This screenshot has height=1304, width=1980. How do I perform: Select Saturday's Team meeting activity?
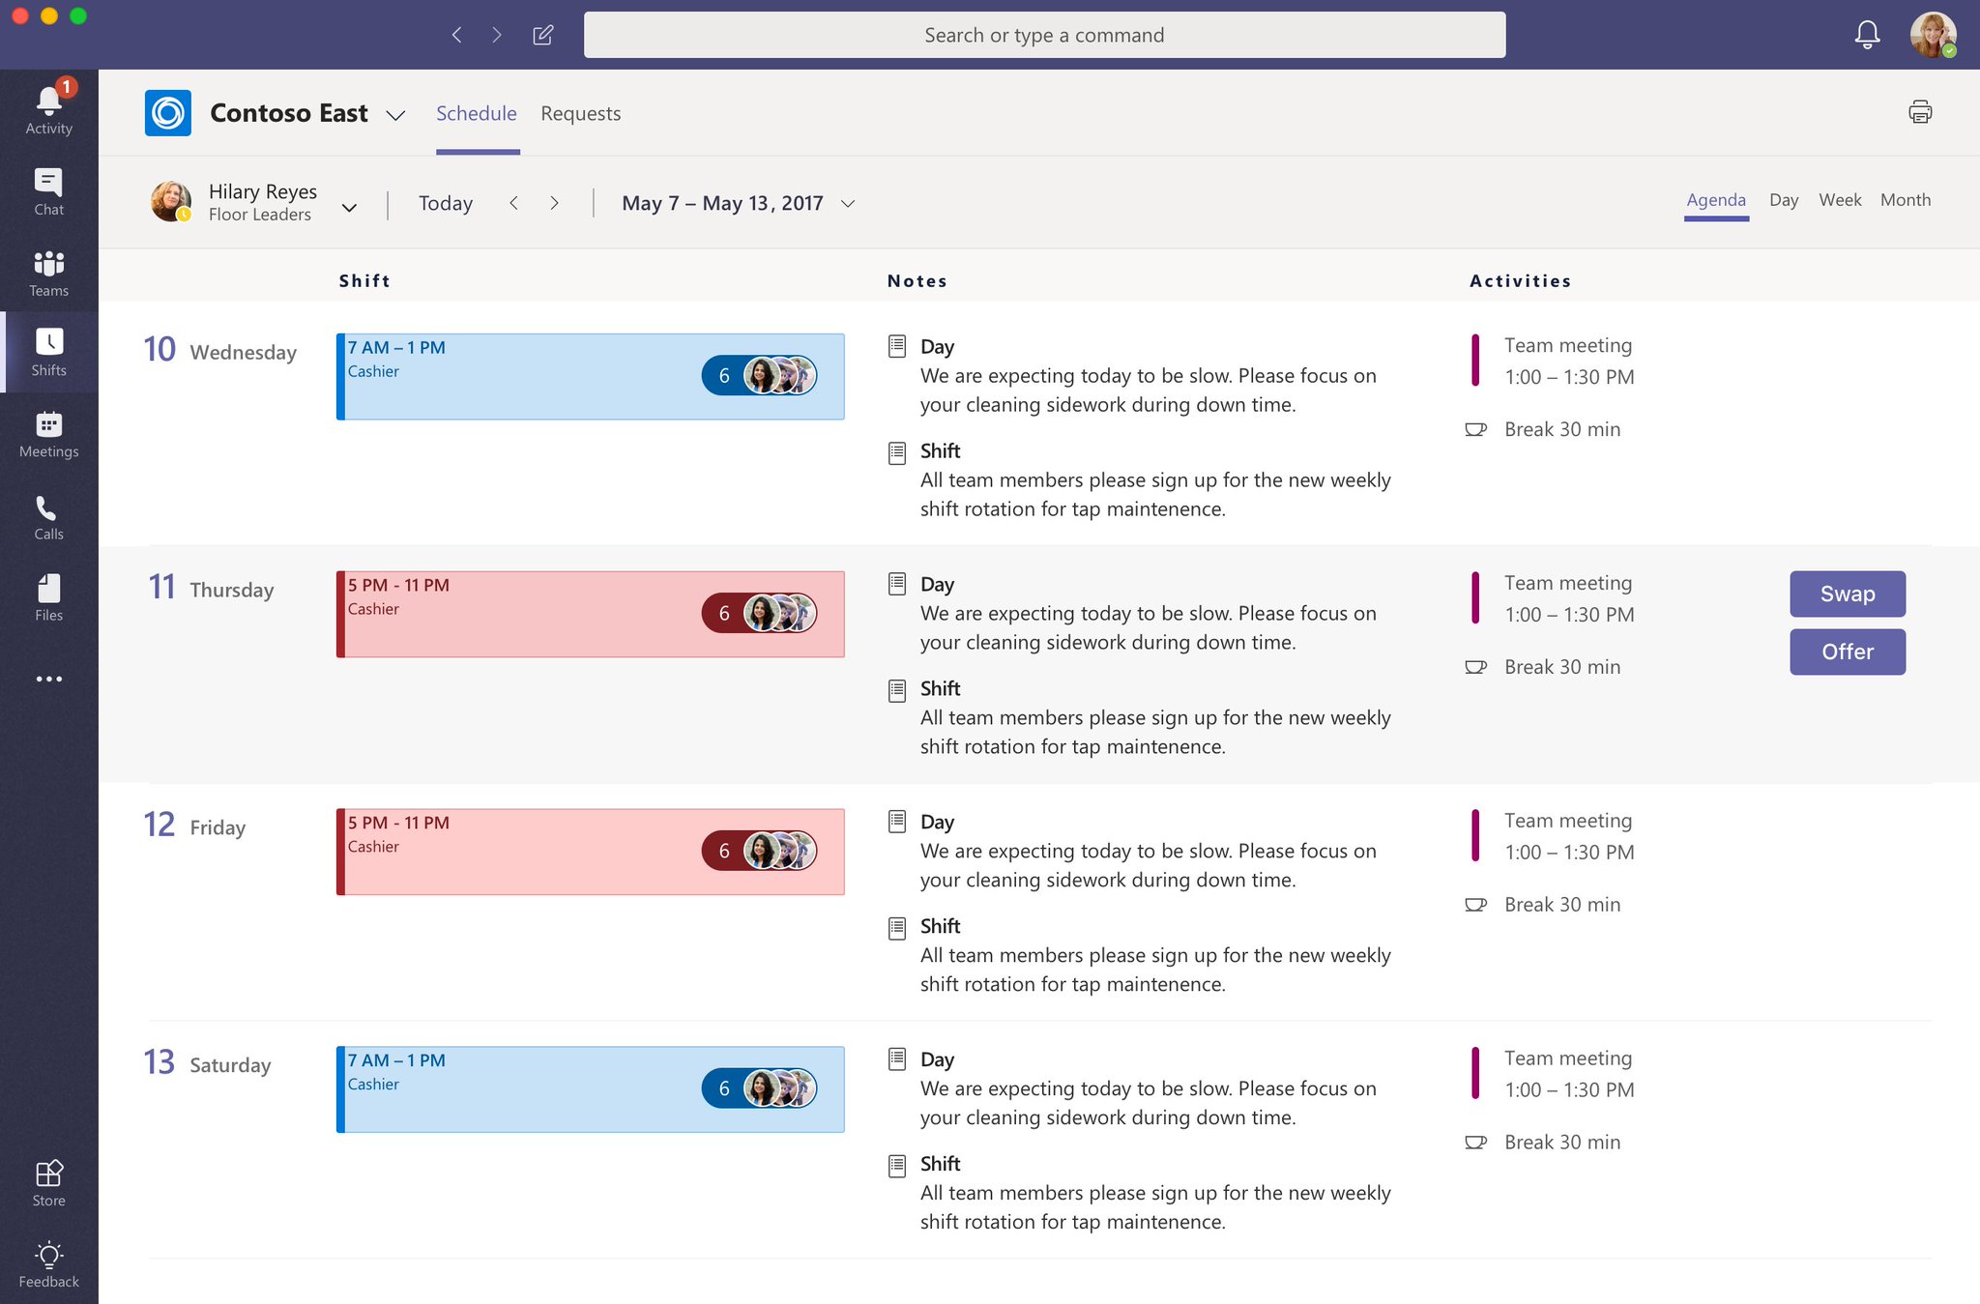[1554, 1074]
